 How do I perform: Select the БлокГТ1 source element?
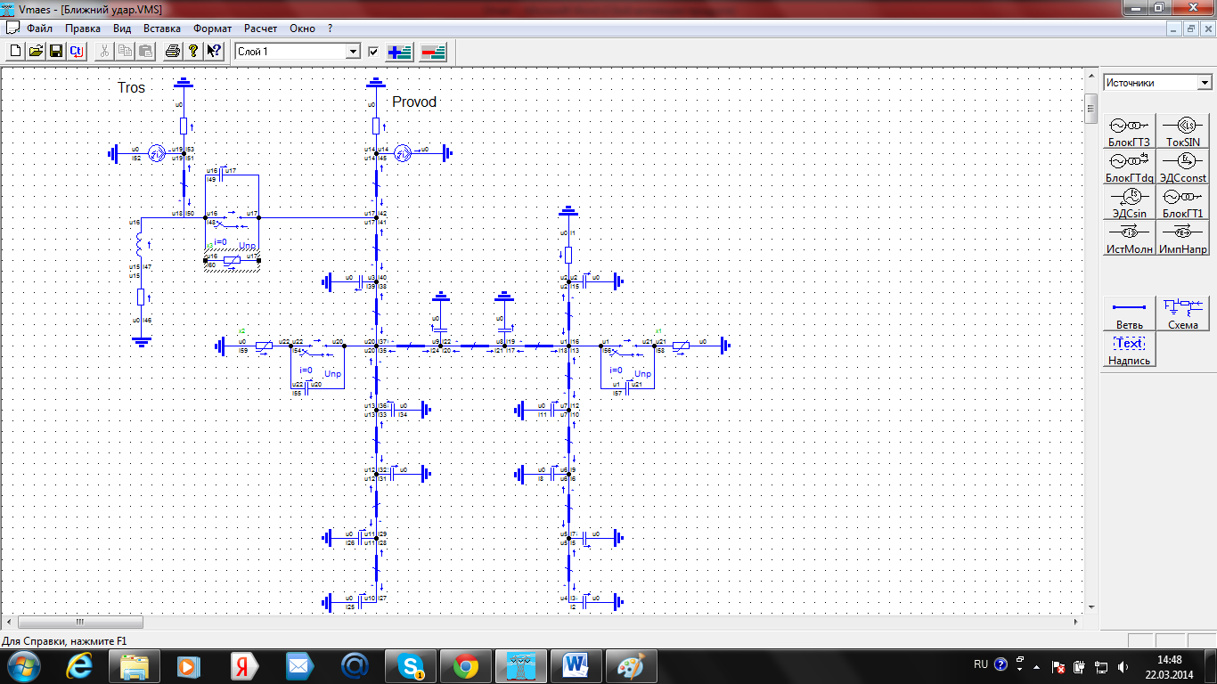point(1182,202)
